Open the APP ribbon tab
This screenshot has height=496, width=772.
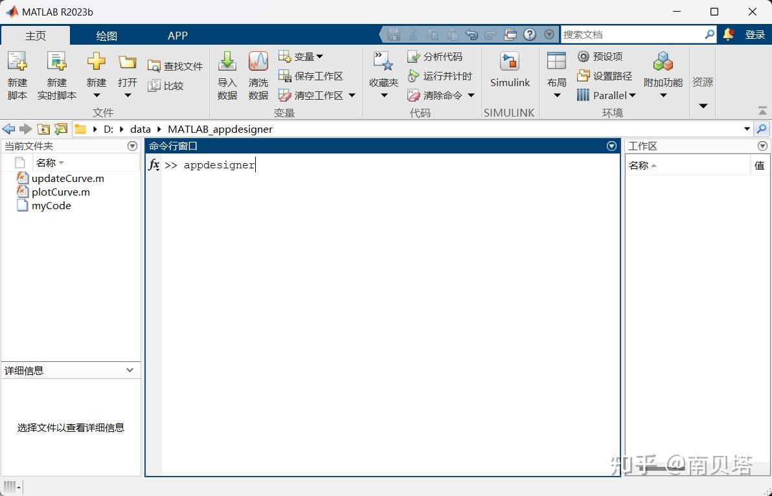tap(177, 36)
